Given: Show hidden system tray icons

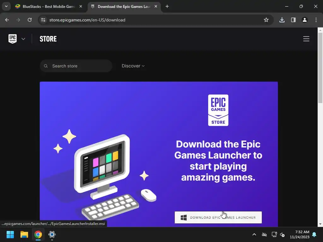Looking at the screenshot, I should pos(254,234).
